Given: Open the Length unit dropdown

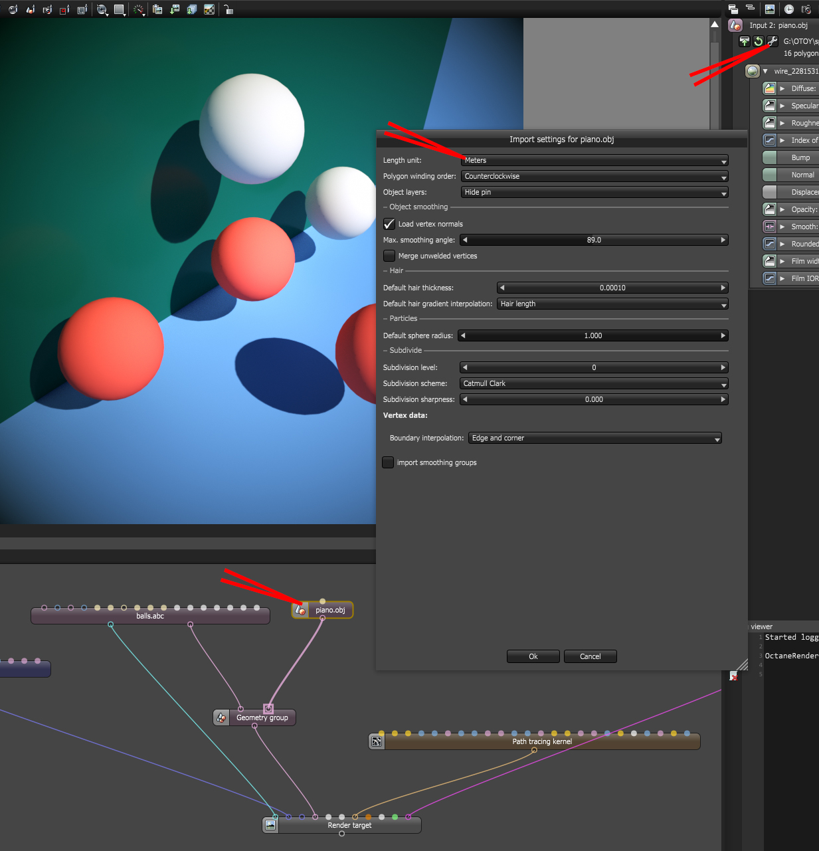Looking at the screenshot, I should (594, 160).
